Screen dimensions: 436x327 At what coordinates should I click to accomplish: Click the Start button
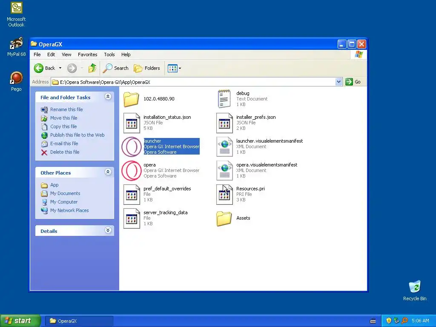[x=20, y=321]
